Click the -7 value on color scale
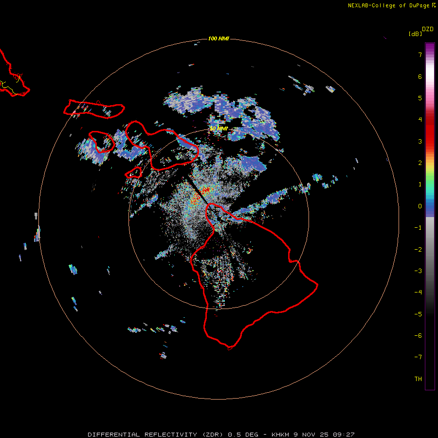Image resolution: width=438 pixels, height=438 pixels. pos(418,357)
